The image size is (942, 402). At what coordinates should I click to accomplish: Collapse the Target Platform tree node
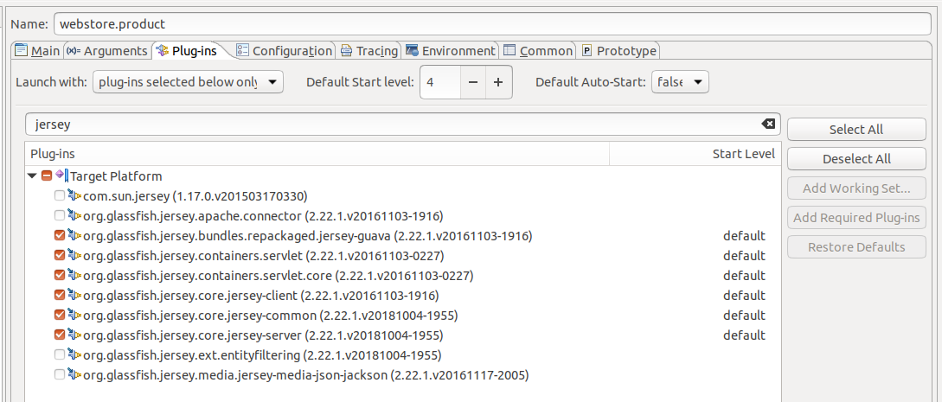click(33, 176)
